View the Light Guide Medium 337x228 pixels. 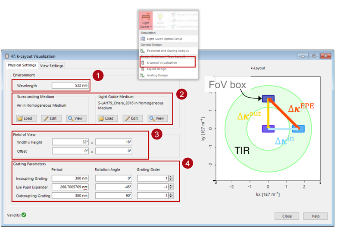pos(158,118)
